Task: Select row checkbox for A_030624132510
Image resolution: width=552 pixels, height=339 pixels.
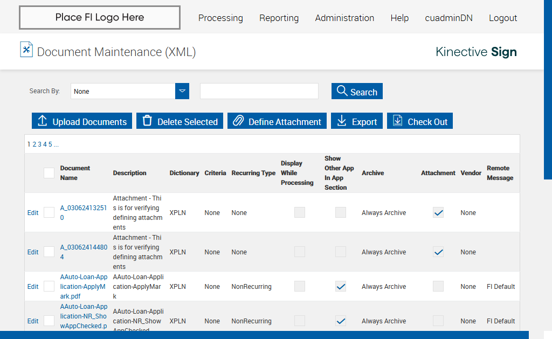Action: coord(49,212)
